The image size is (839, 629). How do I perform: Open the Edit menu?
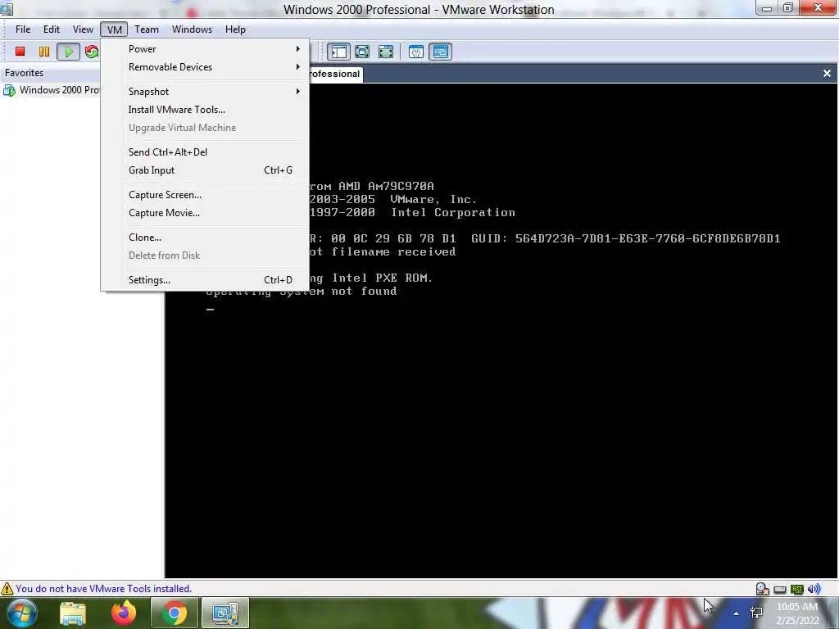click(52, 29)
